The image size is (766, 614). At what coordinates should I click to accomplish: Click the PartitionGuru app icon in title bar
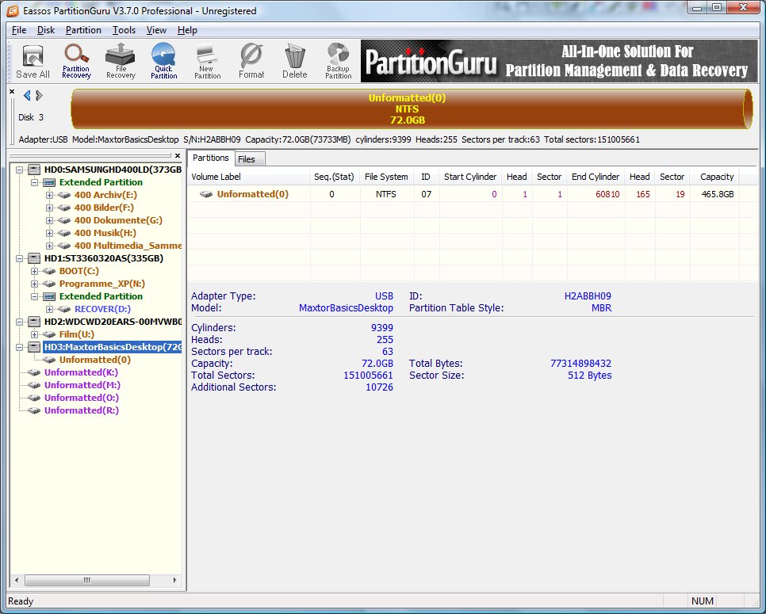(13, 10)
